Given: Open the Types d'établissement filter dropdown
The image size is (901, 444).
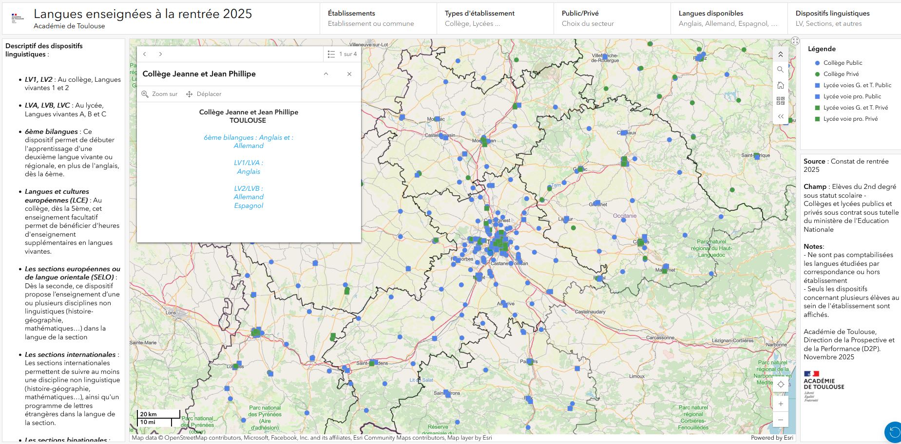Looking at the screenshot, I should [x=495, y=18].
